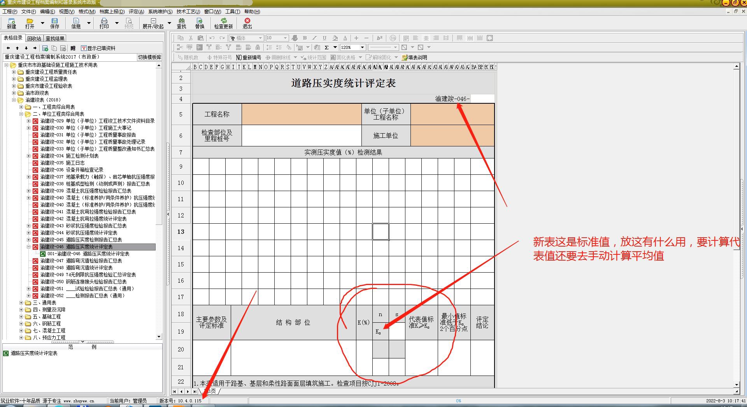Click the 检查部位及里程桩号 input cell
The width and height of the screenshot is (747, 407).
click(x=302, y=136)
